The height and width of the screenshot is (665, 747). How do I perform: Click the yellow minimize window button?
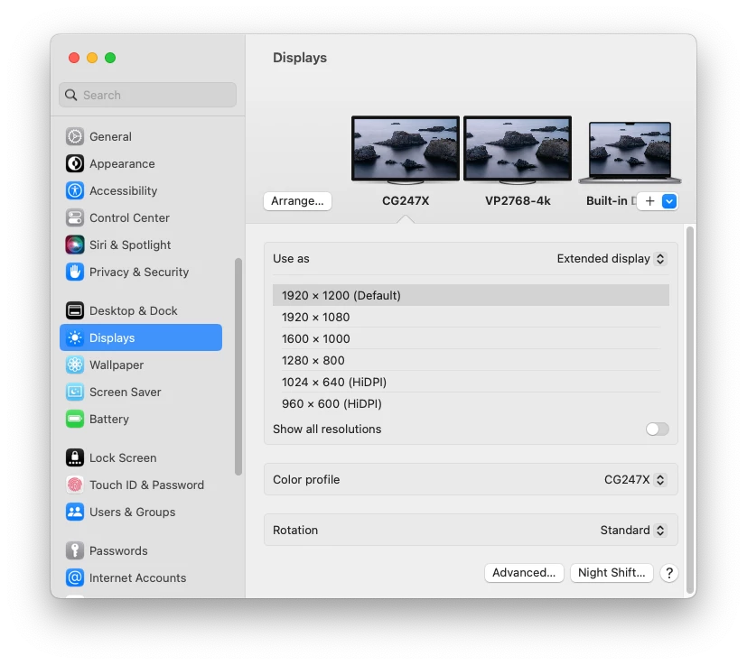click(92, 58)
